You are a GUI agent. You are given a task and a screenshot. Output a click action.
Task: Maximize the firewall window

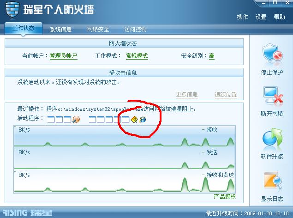275,3
